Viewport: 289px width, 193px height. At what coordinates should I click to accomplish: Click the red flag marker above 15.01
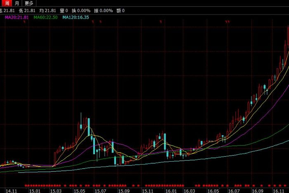coord(24,22)
